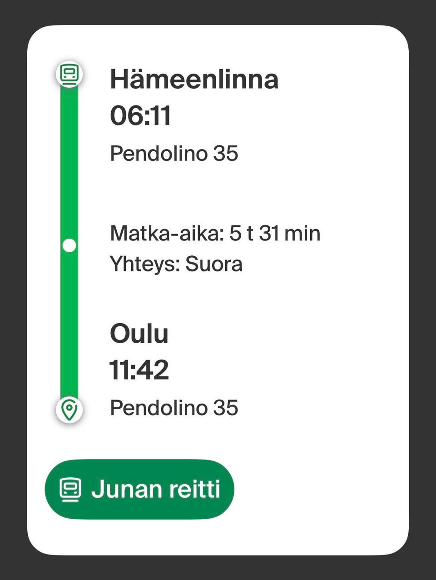436x580 pixels.
Task: Open Pendolino 35 listed under Hämeenlinna
Action: pos(174,154)
